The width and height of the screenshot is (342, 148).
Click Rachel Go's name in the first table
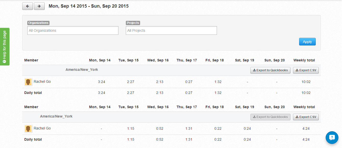[x=42, y=82]
